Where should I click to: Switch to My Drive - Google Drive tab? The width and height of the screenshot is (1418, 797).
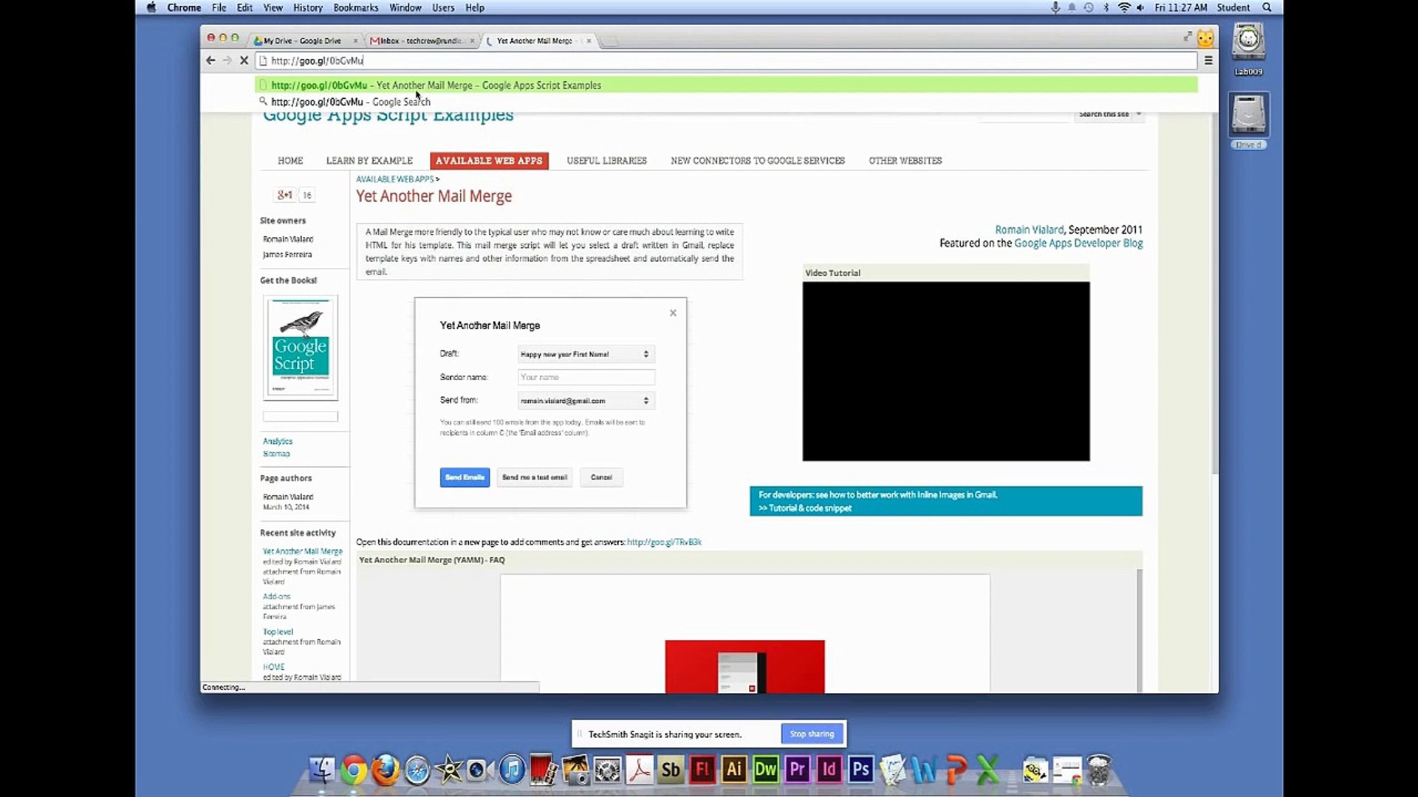(x=304, y=41)
